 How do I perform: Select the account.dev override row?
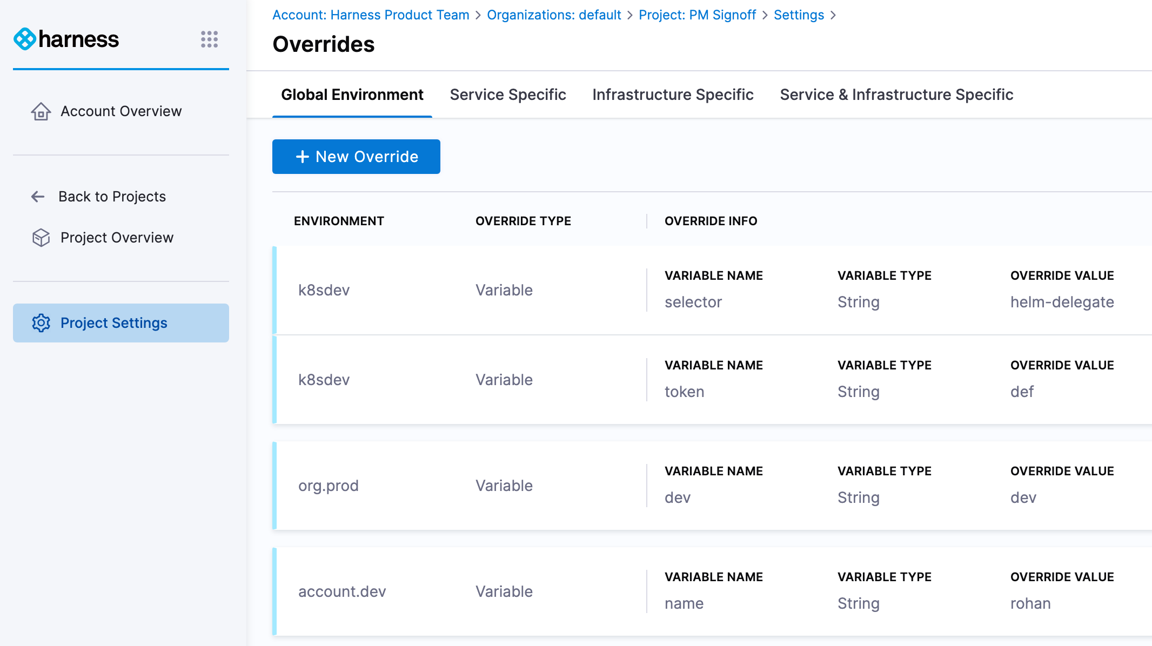342,591
